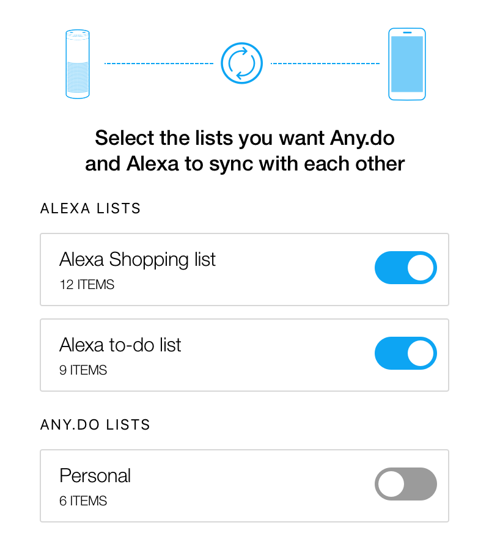
Task: Click the 9 ITEMS count label
Action: click(83, 370)
